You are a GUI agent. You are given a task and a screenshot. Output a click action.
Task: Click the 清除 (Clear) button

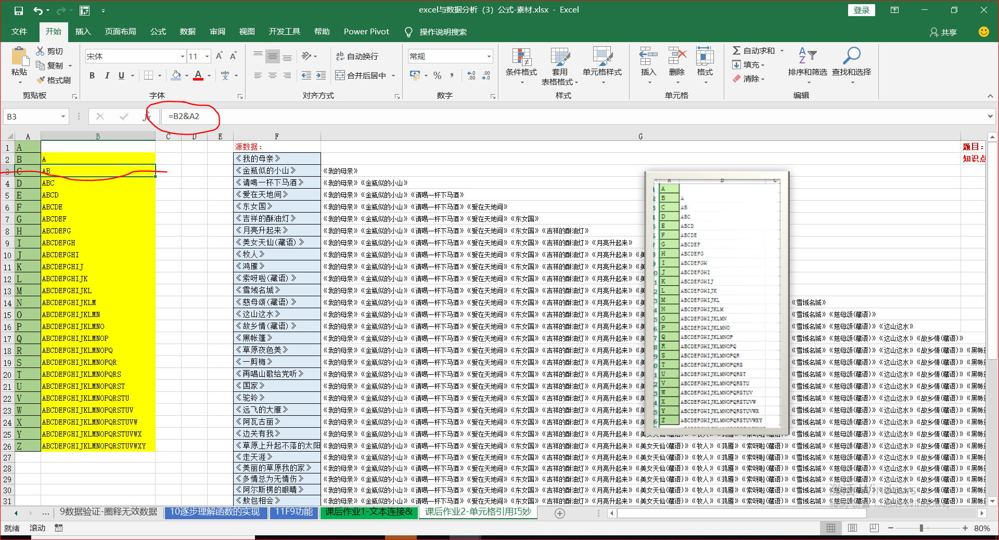[x=749, y=78]
